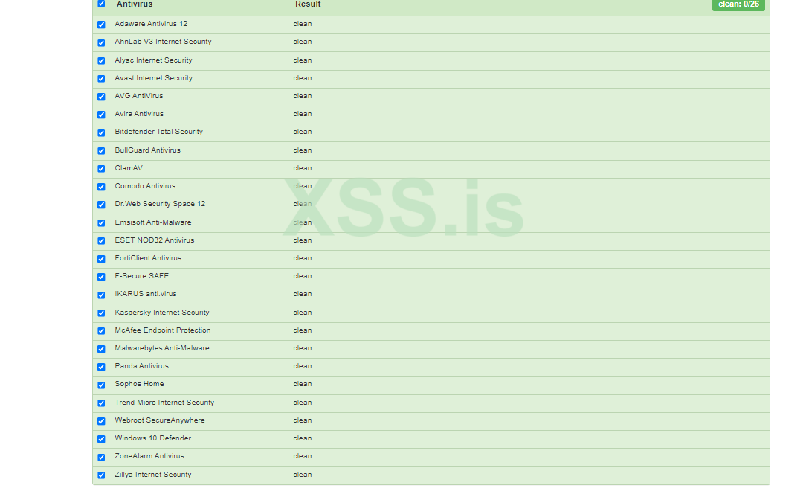Toggle FortiClient Antivirus checkbox

(x=101, y=259)
